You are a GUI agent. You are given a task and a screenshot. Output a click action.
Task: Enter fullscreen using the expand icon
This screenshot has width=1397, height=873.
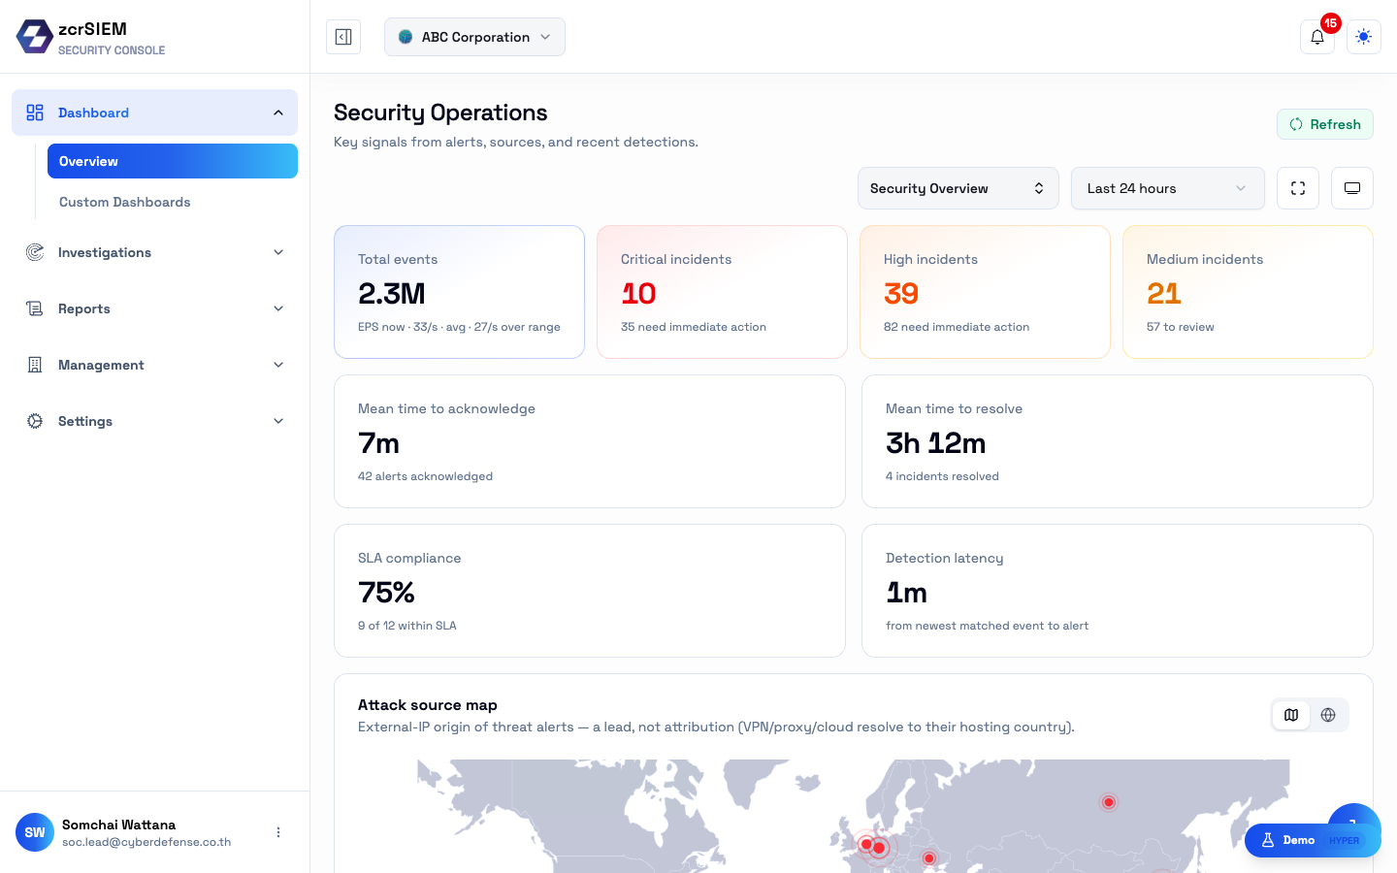click(1298, 188)
